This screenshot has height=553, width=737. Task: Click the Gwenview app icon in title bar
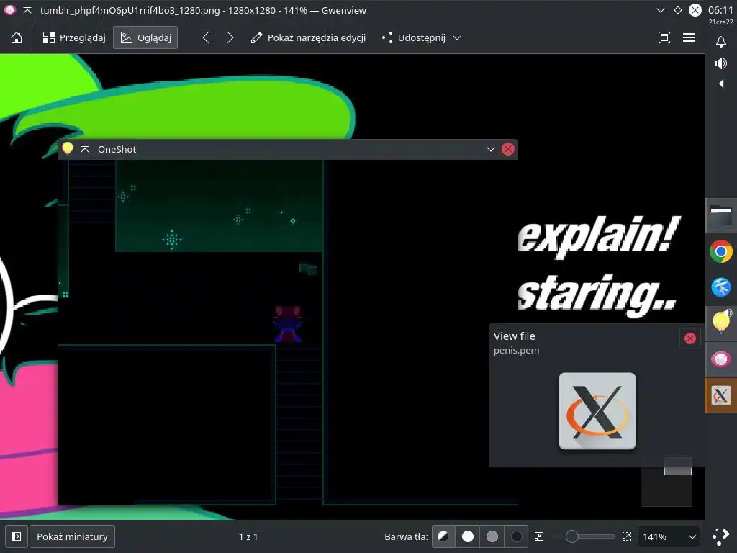tap(10, 10)
